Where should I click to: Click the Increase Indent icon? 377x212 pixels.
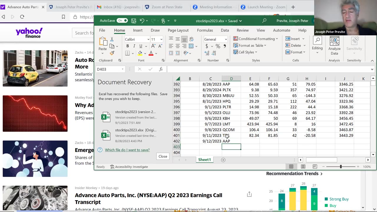tap(178, 53)
